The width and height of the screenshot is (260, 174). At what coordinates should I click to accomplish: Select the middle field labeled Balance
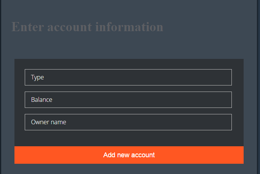coord(128,100)
